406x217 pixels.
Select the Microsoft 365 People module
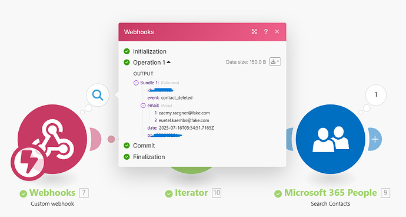coord(331,139)
